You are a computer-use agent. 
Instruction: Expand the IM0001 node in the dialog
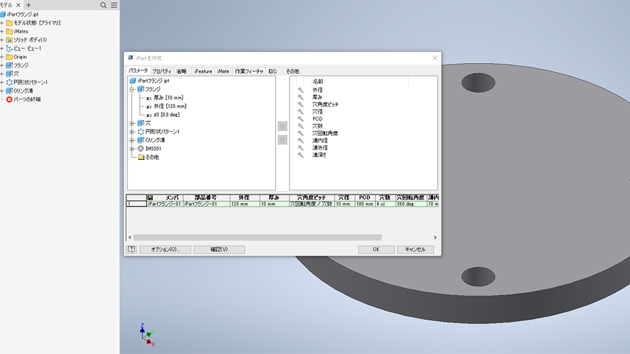[x=132, y=149]
